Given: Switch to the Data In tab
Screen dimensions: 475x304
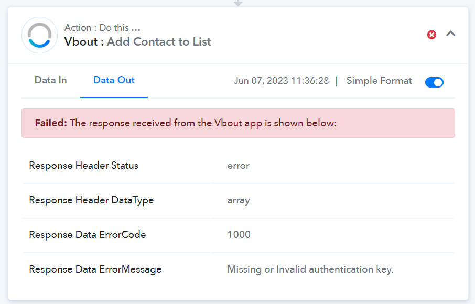Looking at the screenshot, I should pos(50,80).
